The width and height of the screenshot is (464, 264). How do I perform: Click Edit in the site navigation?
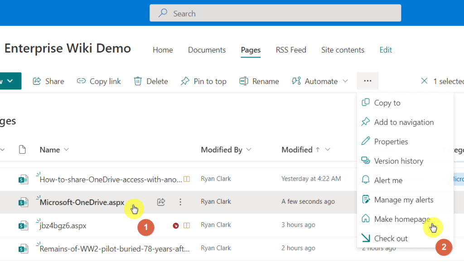(x=386, y=50)
